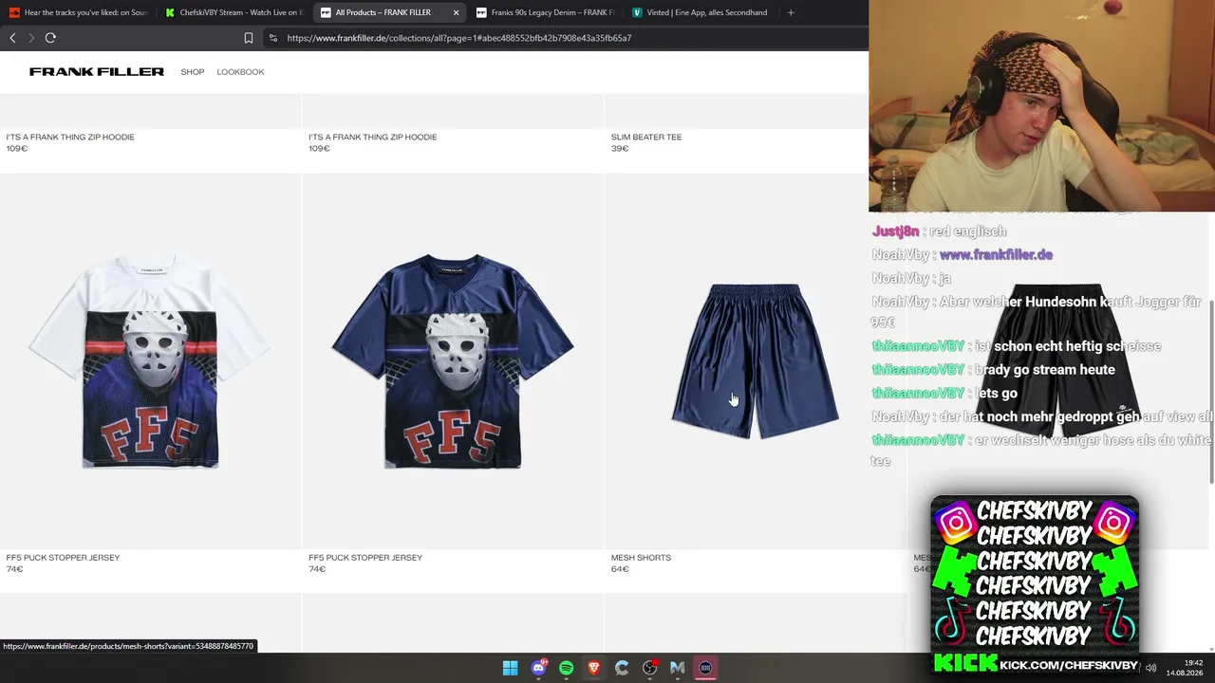Reload the current page
1215x683 pixels.
point(50,38)
